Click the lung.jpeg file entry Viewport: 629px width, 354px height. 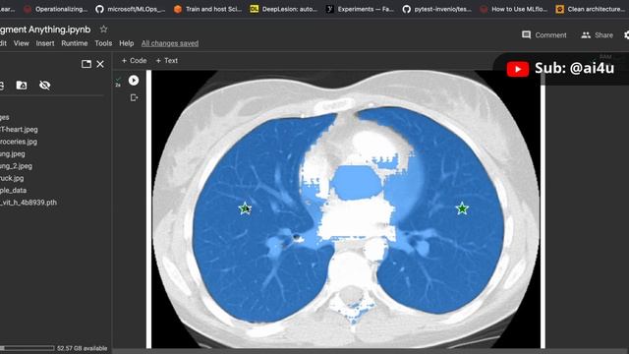click(x=13, y=153)
